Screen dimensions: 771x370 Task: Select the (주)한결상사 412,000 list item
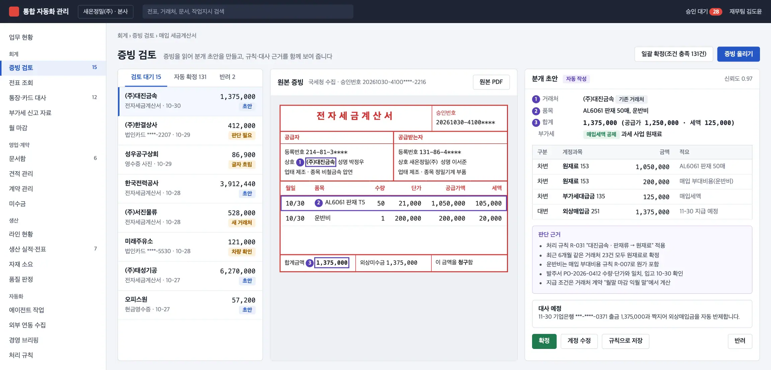[190, 130]
